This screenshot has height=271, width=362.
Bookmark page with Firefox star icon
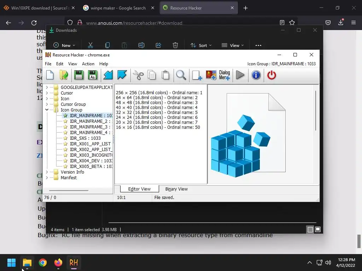pos(292,23)
